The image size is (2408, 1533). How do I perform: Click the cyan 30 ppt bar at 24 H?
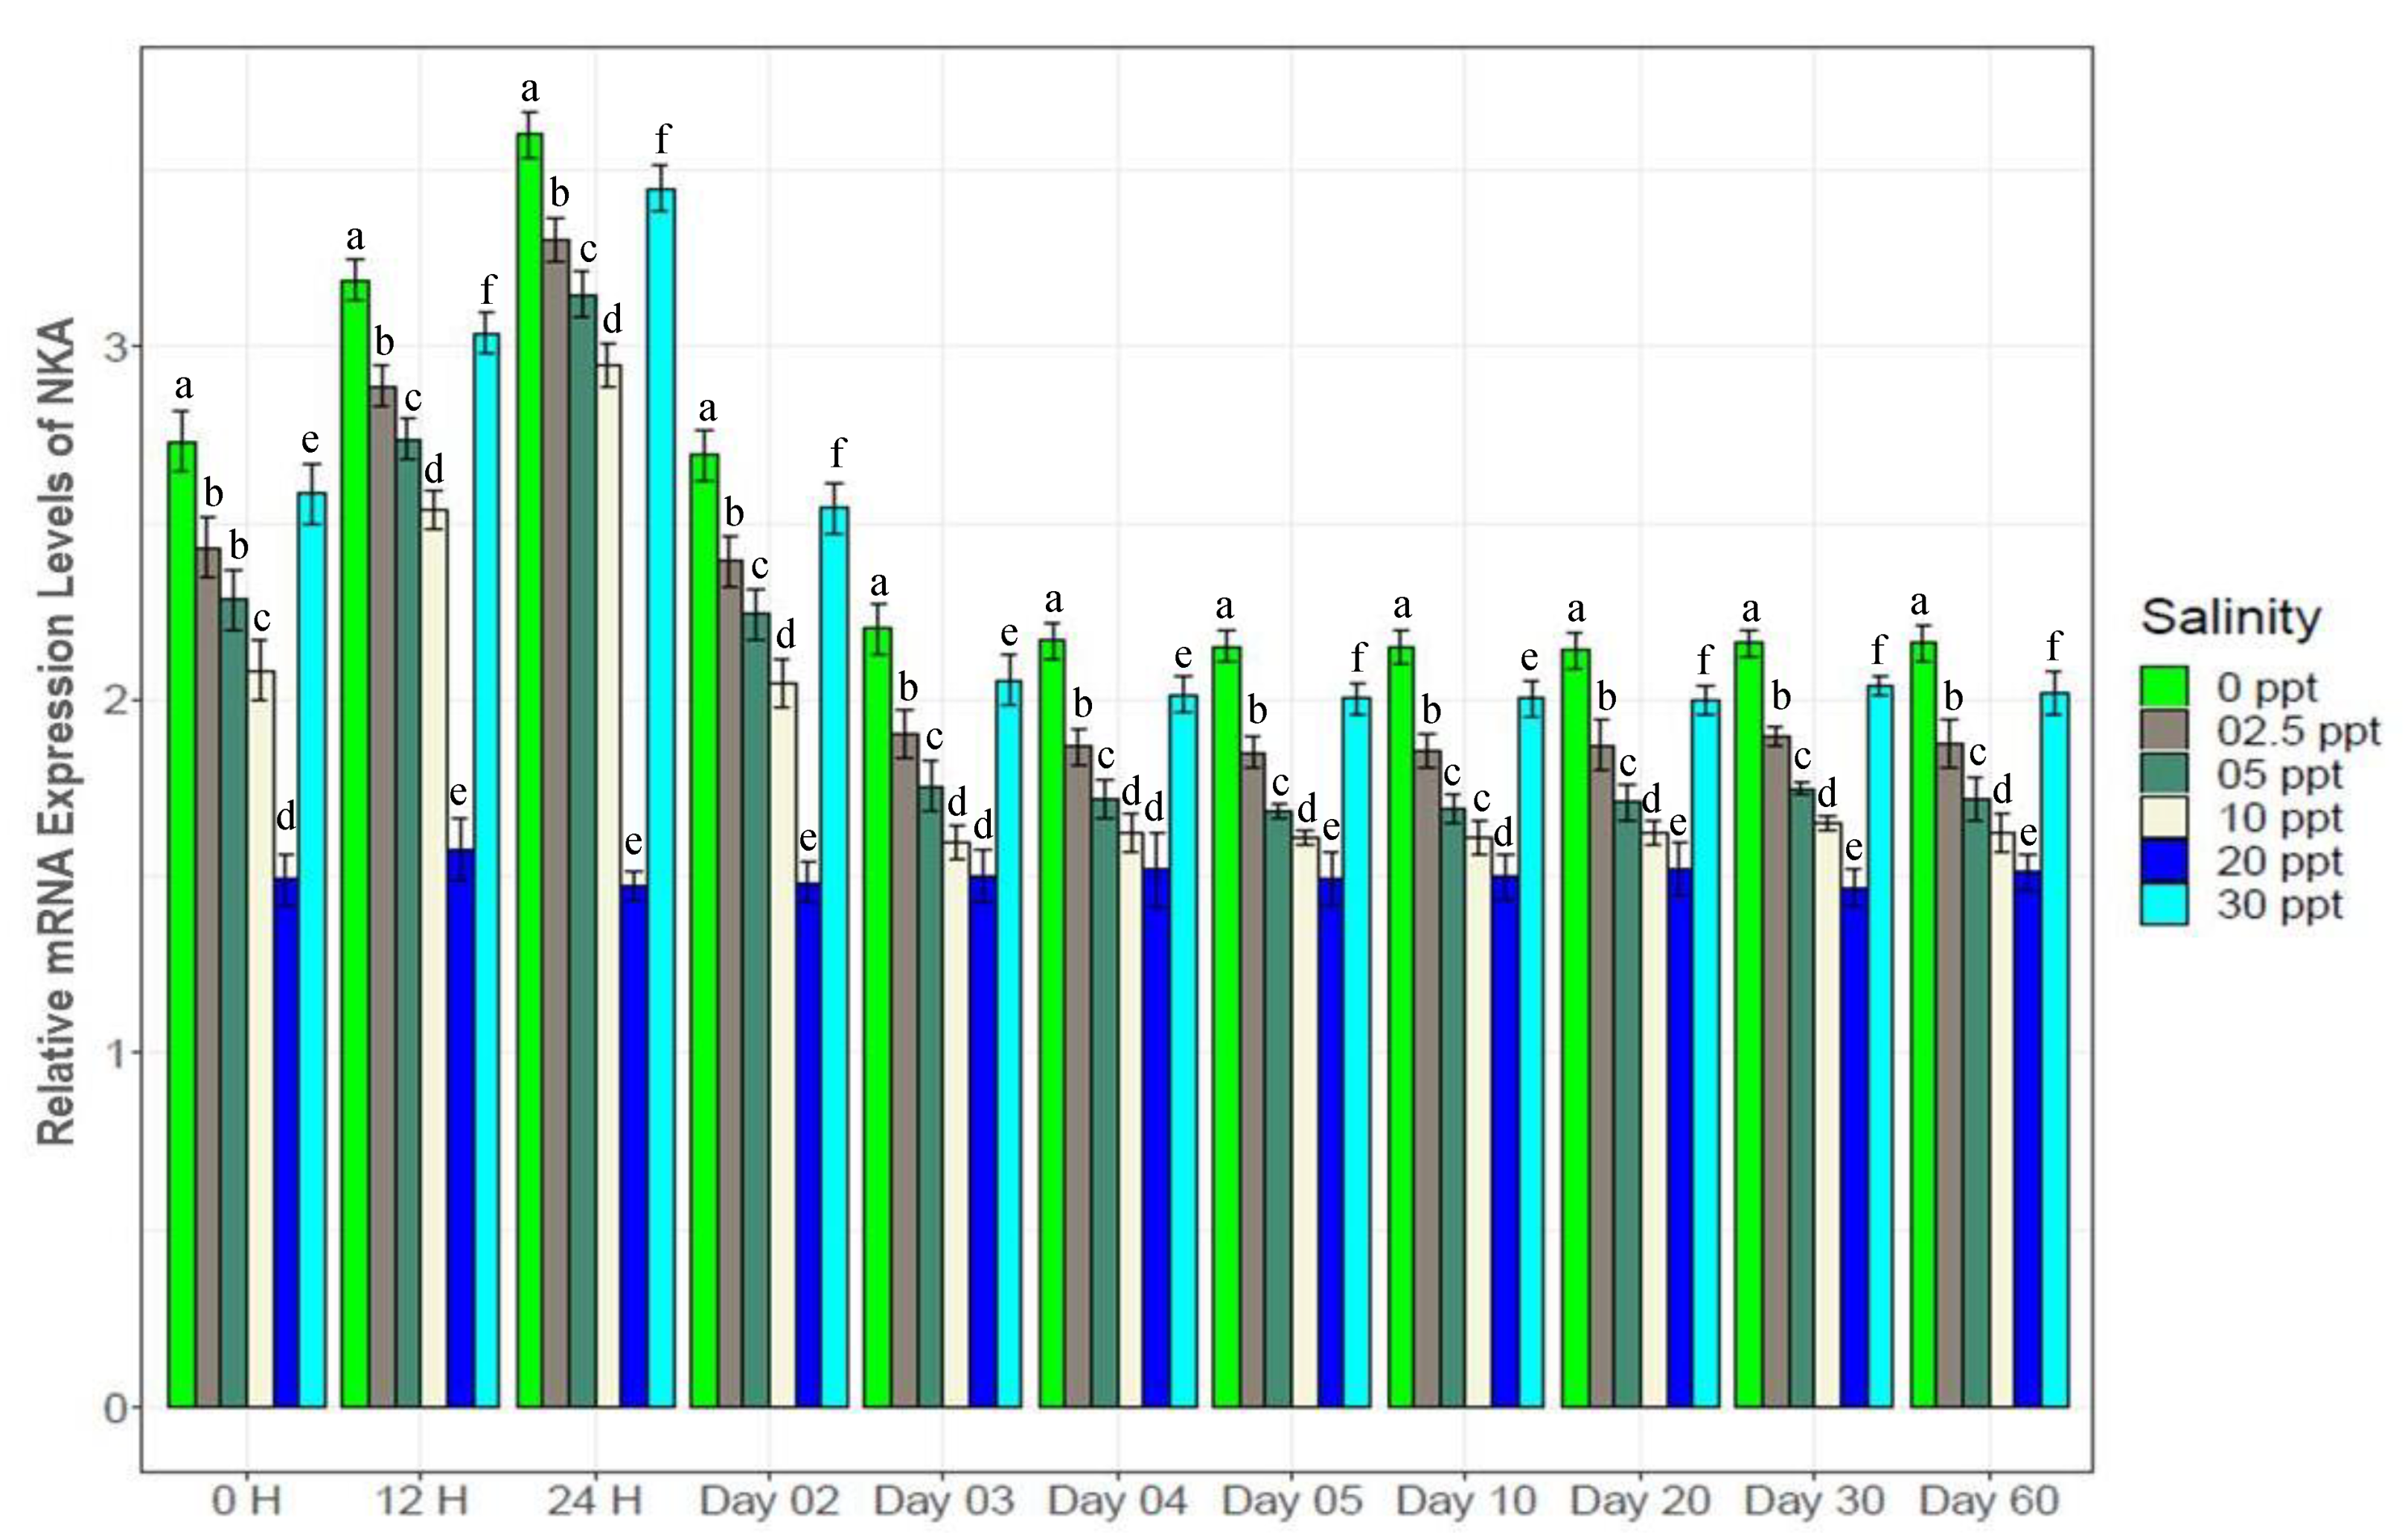(661, 800)
